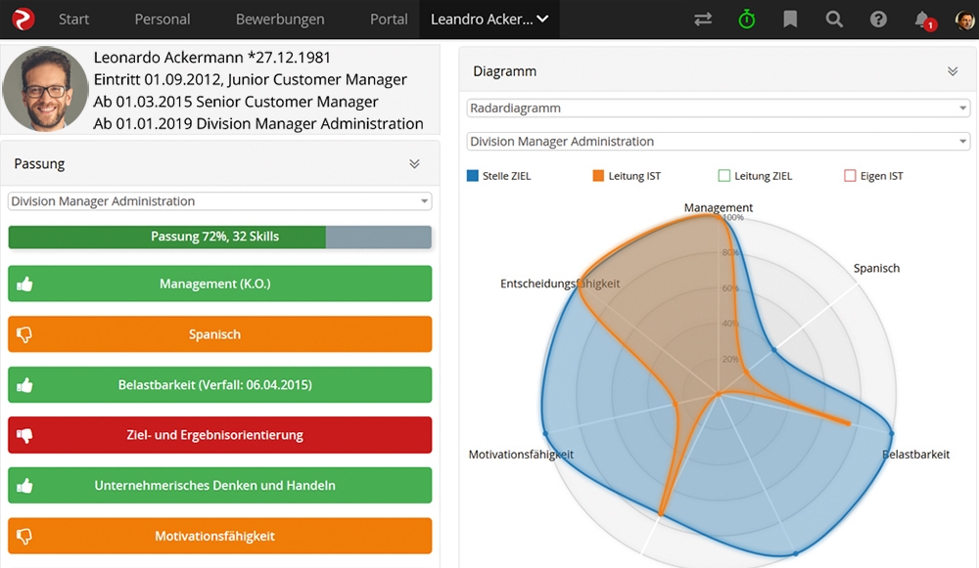Click the Ziel- und Ergebnisorientierung skill bar

tap(219, 435)
